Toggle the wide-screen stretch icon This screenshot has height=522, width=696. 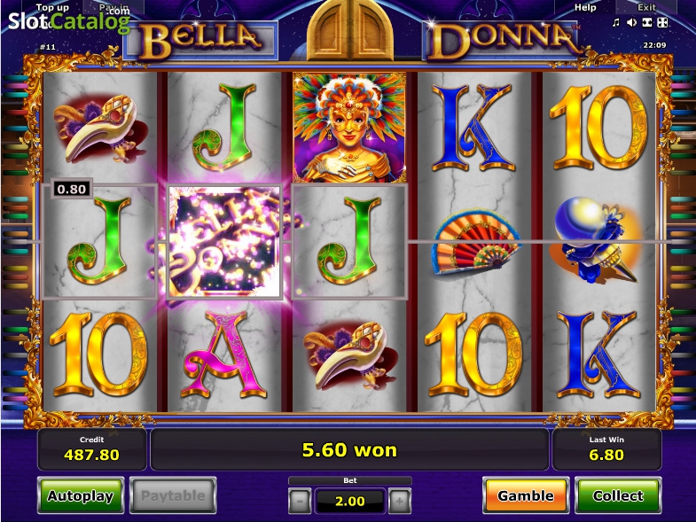pos(647,23)
